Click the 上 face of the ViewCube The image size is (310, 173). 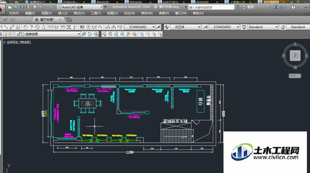coord(295,55)
